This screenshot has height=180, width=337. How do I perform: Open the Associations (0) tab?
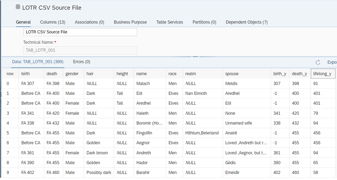point(89,22)
